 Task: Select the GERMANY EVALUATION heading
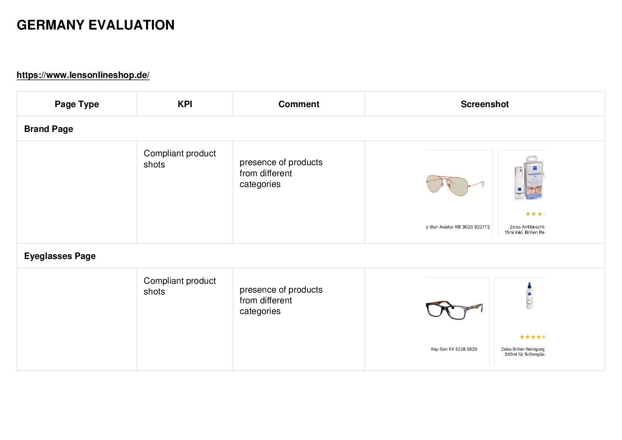click(96, 25)
